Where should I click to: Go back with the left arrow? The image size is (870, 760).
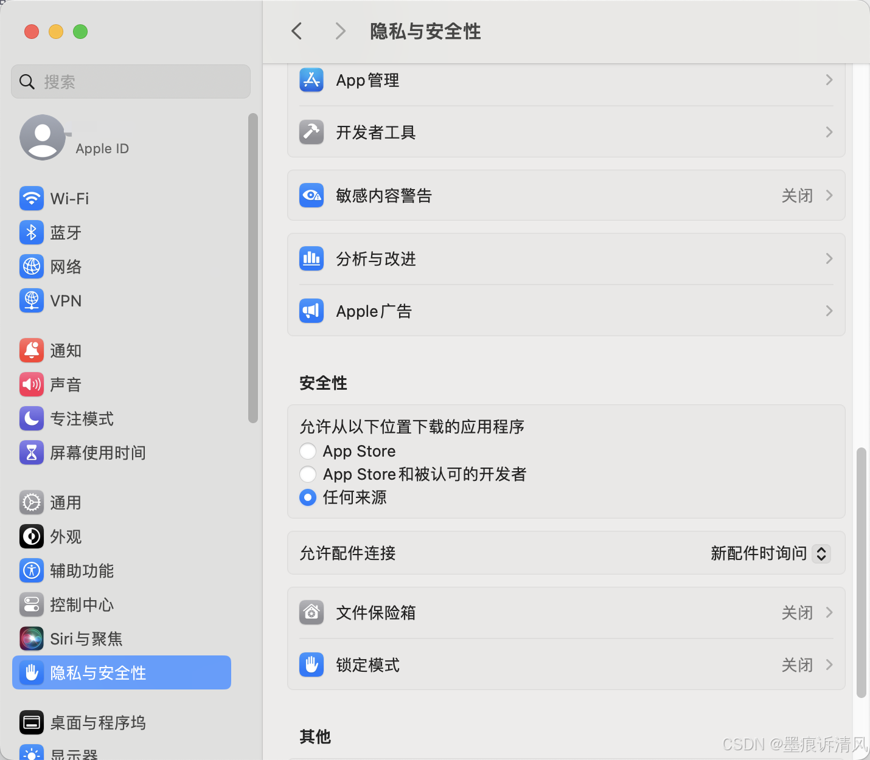click(297, 31)
